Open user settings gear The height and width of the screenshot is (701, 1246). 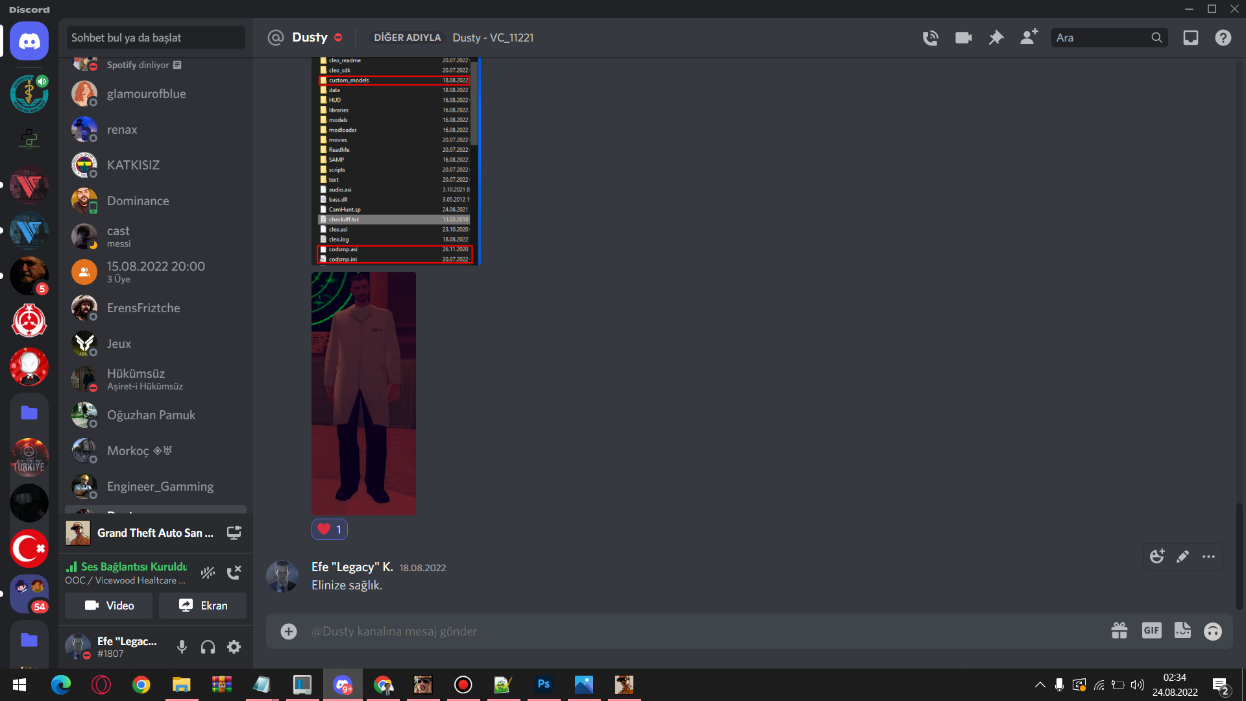pyautogui.click(x=234, y=646)
